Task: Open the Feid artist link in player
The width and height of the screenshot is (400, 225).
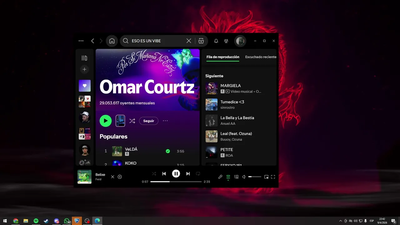Action: click(98, 179)
